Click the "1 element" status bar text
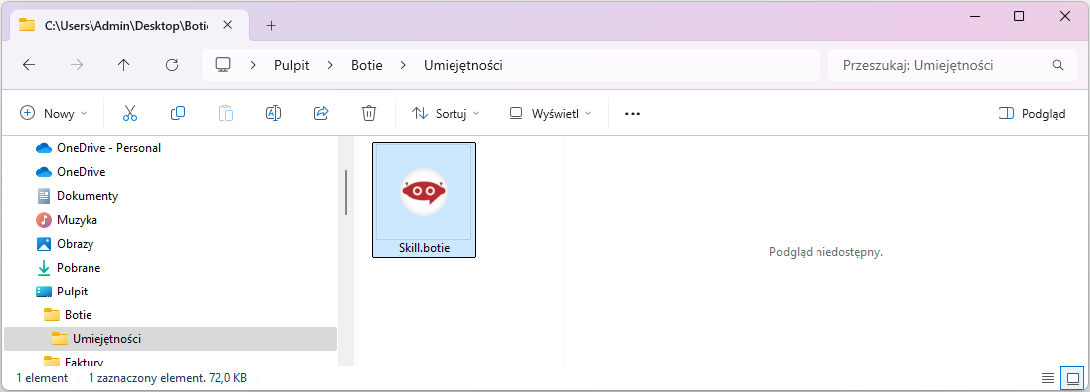1090x392 pixels. tap(42, 378)
